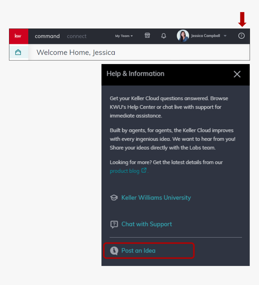Close the Help & Information panel
Image resolution: width=259 pixels, height=285 pixels.
coord(237,74)
